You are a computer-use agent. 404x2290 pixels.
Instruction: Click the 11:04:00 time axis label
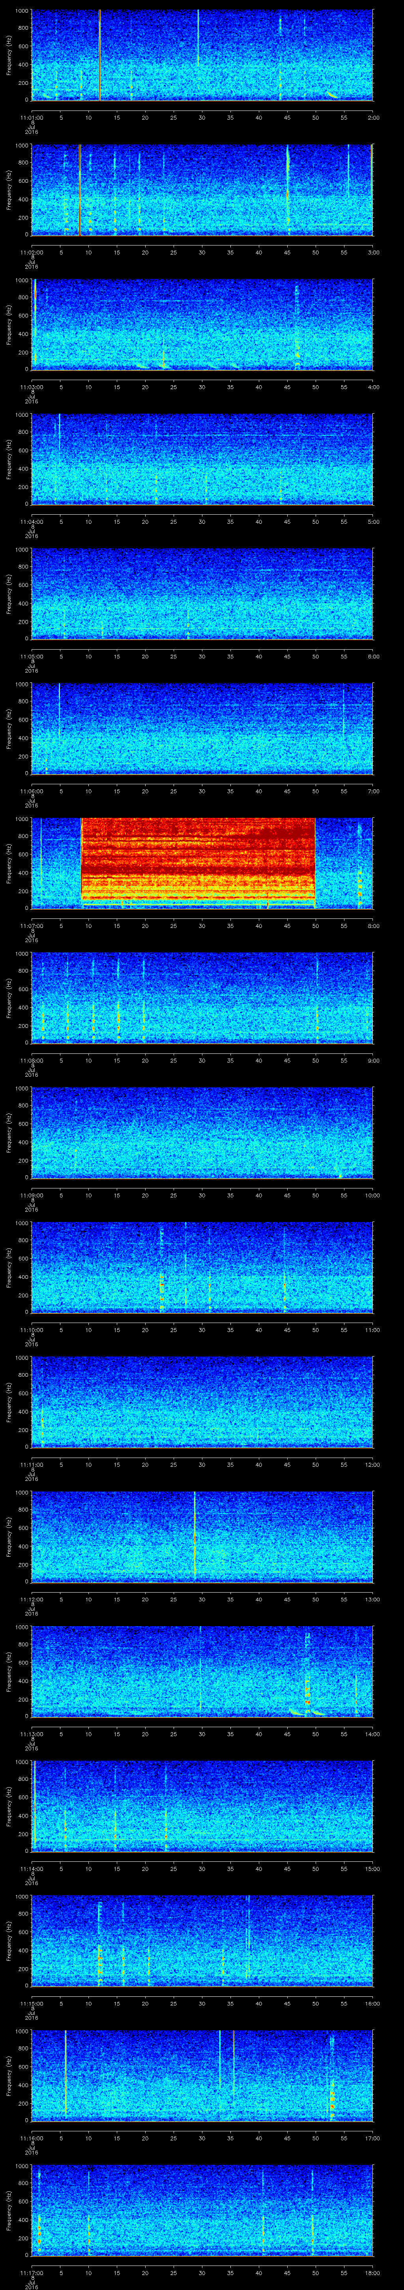click(31, 522)
